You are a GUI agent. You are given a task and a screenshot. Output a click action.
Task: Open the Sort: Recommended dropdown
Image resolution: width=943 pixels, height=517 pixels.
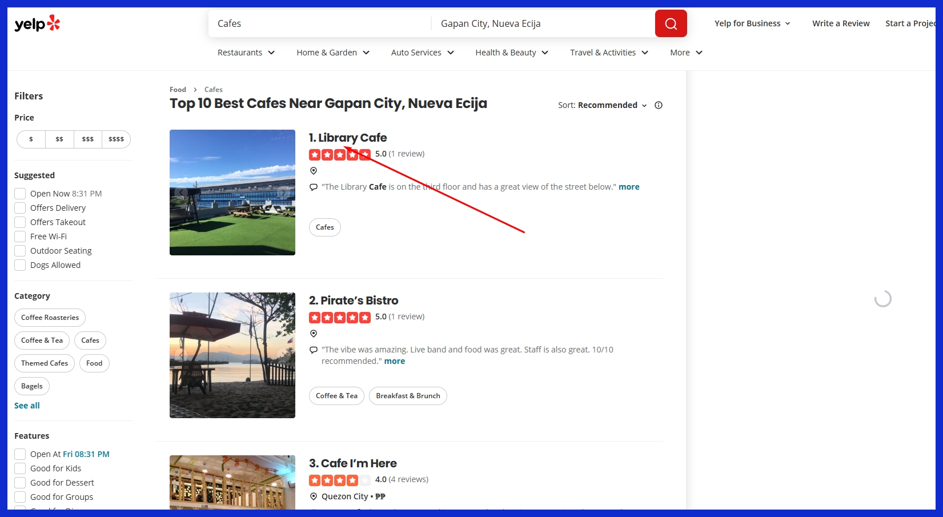click(603, 105)
